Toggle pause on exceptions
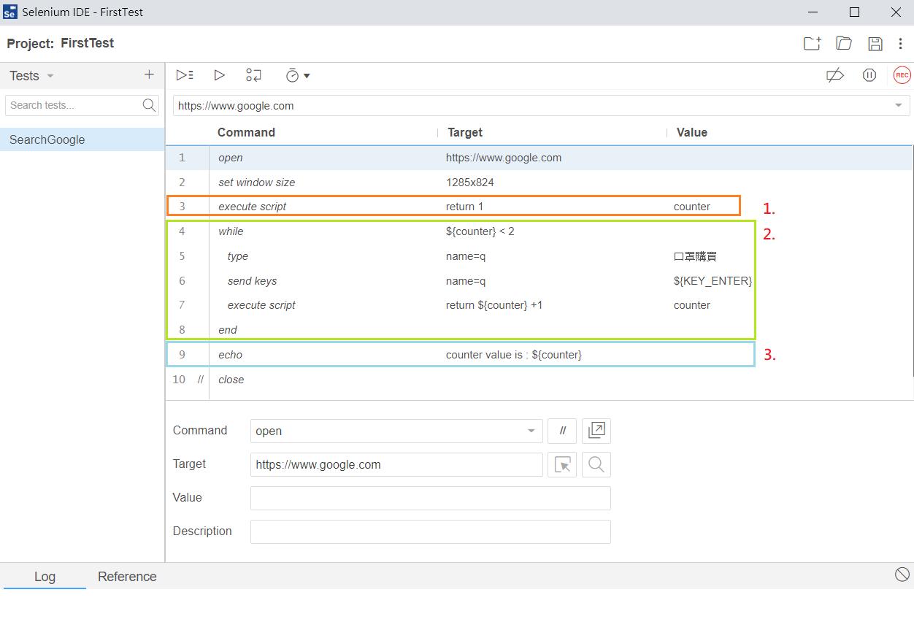914x622 pixels. click(x=869, y=75)
